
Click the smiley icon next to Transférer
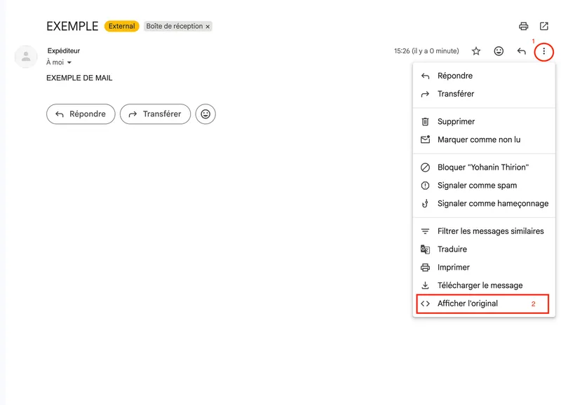coord(205,114)
